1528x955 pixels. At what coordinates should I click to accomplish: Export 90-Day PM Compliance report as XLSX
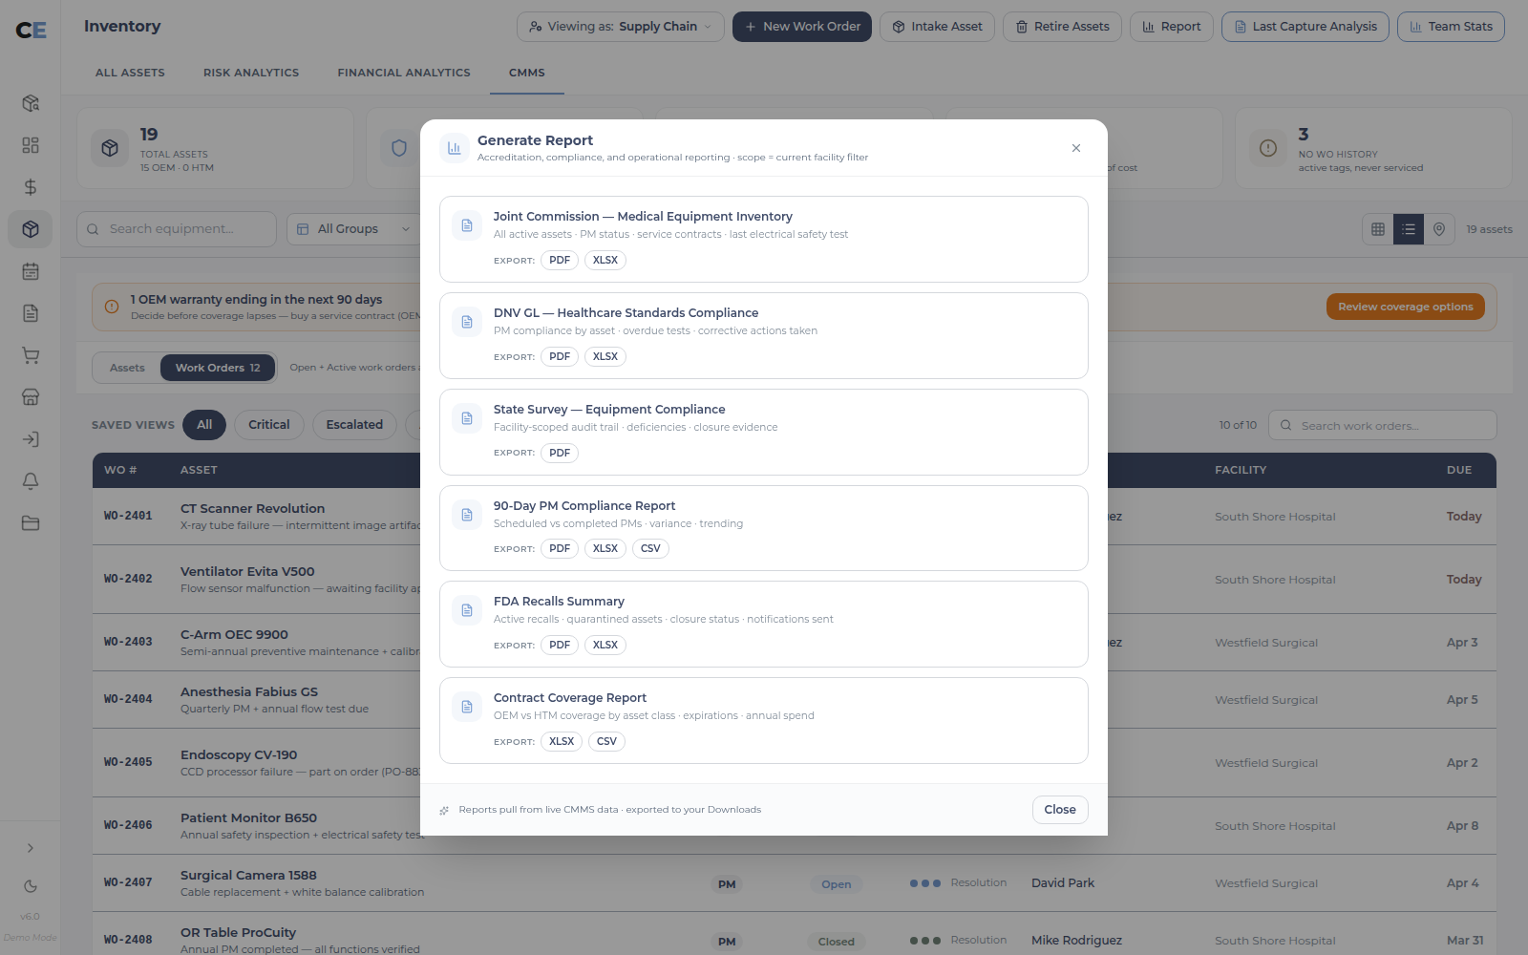[x=605, y=548]
